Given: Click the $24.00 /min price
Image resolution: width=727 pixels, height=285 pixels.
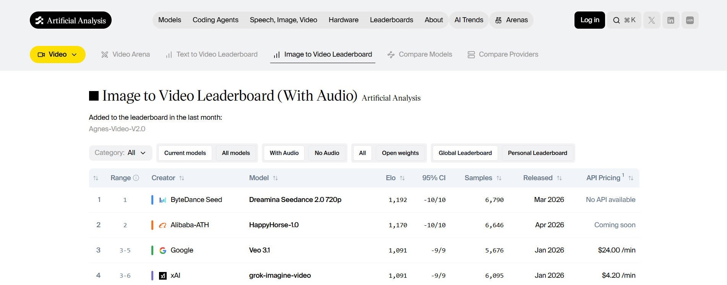Looking at the screenshot, I should [617, 250].
